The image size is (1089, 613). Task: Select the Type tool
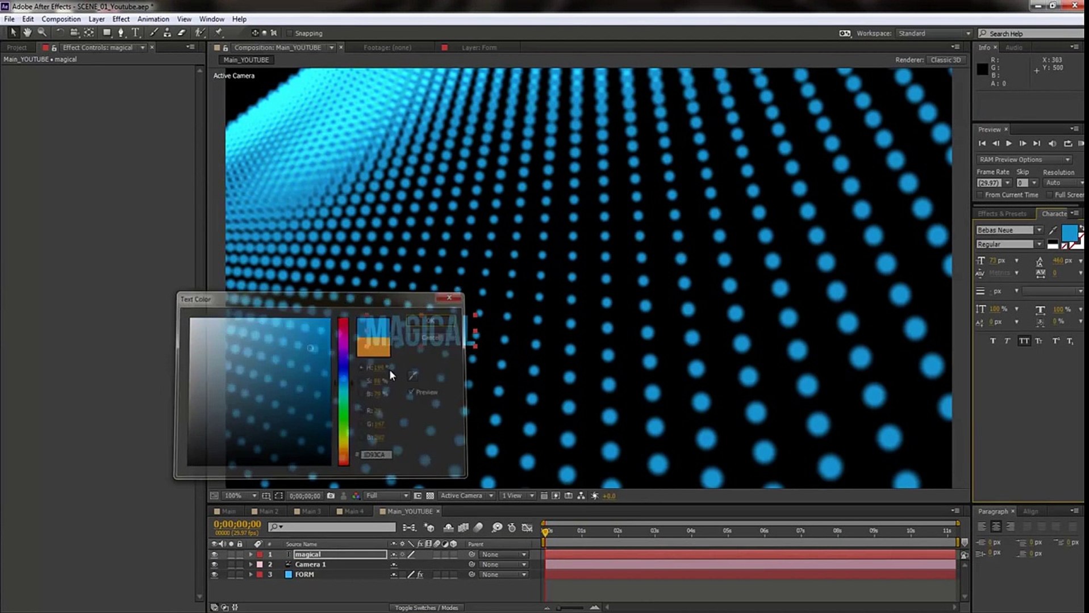pos(135,33)
